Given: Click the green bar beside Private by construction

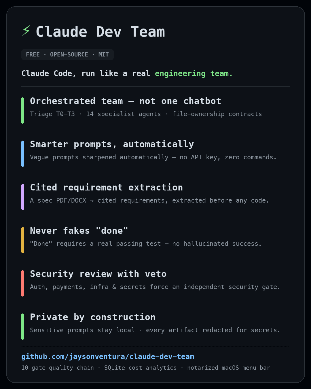Looking at the screenshot, I should click(23, 326).
